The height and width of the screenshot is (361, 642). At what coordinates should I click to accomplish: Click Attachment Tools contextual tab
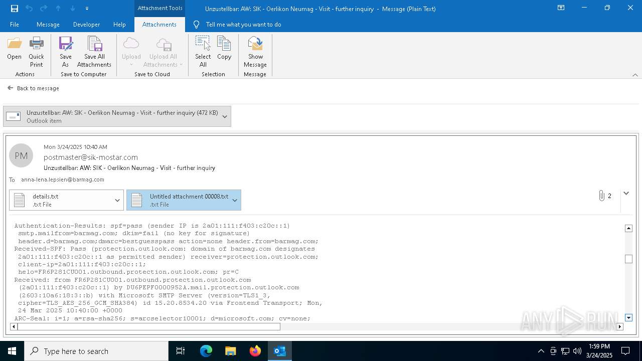(x=160, y=8)
